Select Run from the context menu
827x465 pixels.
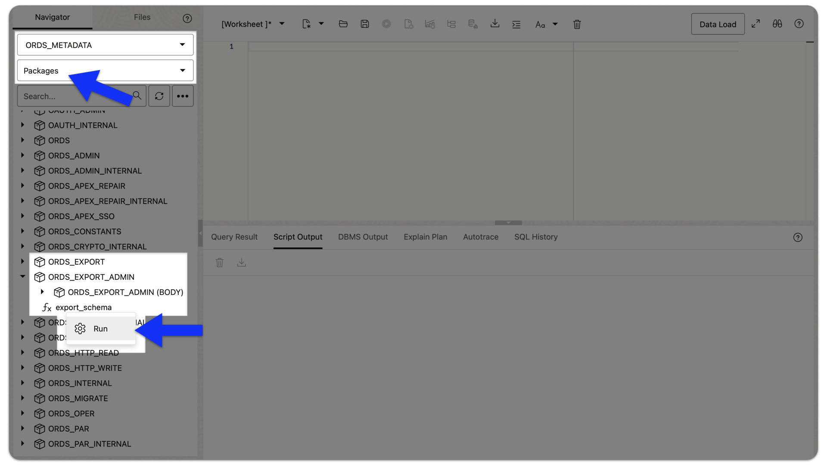click(x=100, y=329)
